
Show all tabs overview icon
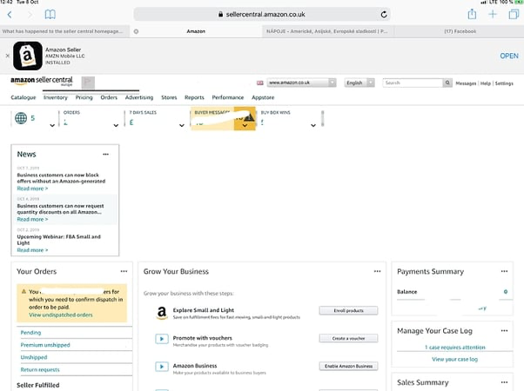pos(514,14)
